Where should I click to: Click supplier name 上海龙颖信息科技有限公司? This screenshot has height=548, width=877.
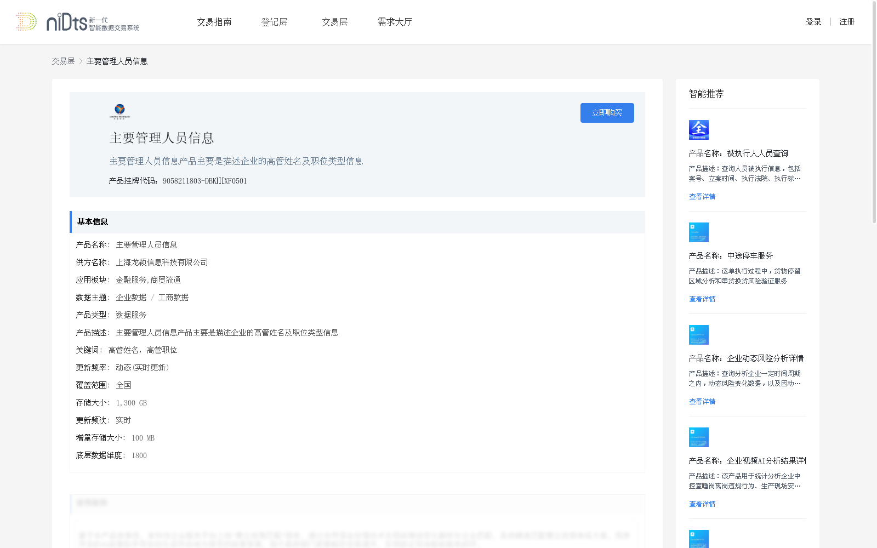162,262
